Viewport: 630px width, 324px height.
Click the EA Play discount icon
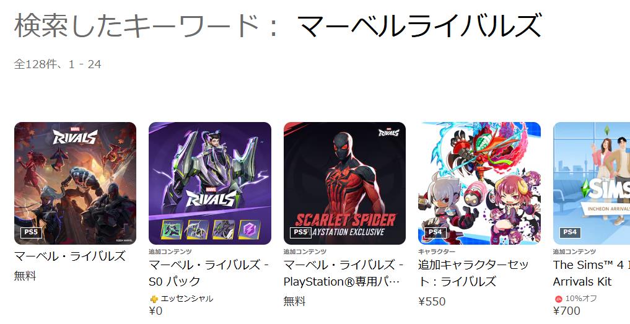click(558, 299)
